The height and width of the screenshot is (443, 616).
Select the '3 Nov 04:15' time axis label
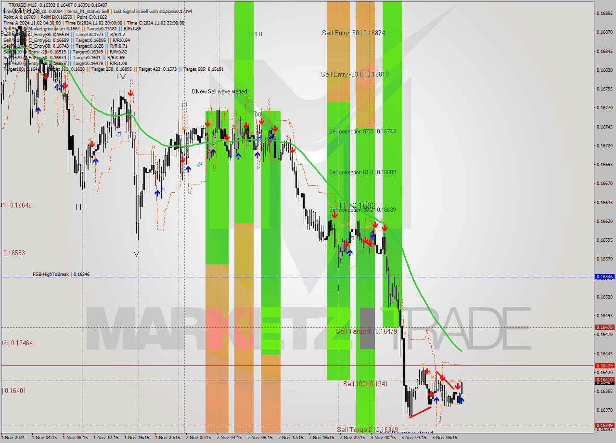pyautogui.click(x=413, y=438)
